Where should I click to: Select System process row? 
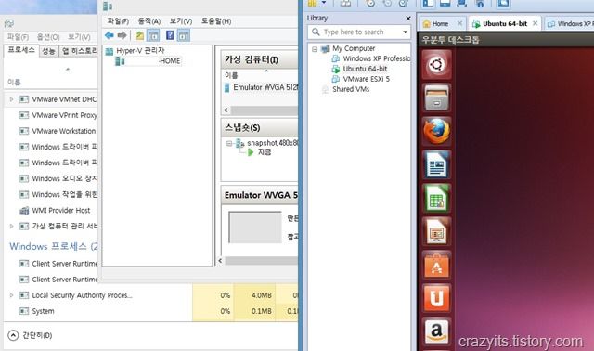tap(151, 311)
